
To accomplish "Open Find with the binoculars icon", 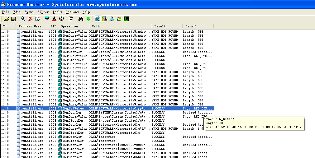I will coord(81,19).
